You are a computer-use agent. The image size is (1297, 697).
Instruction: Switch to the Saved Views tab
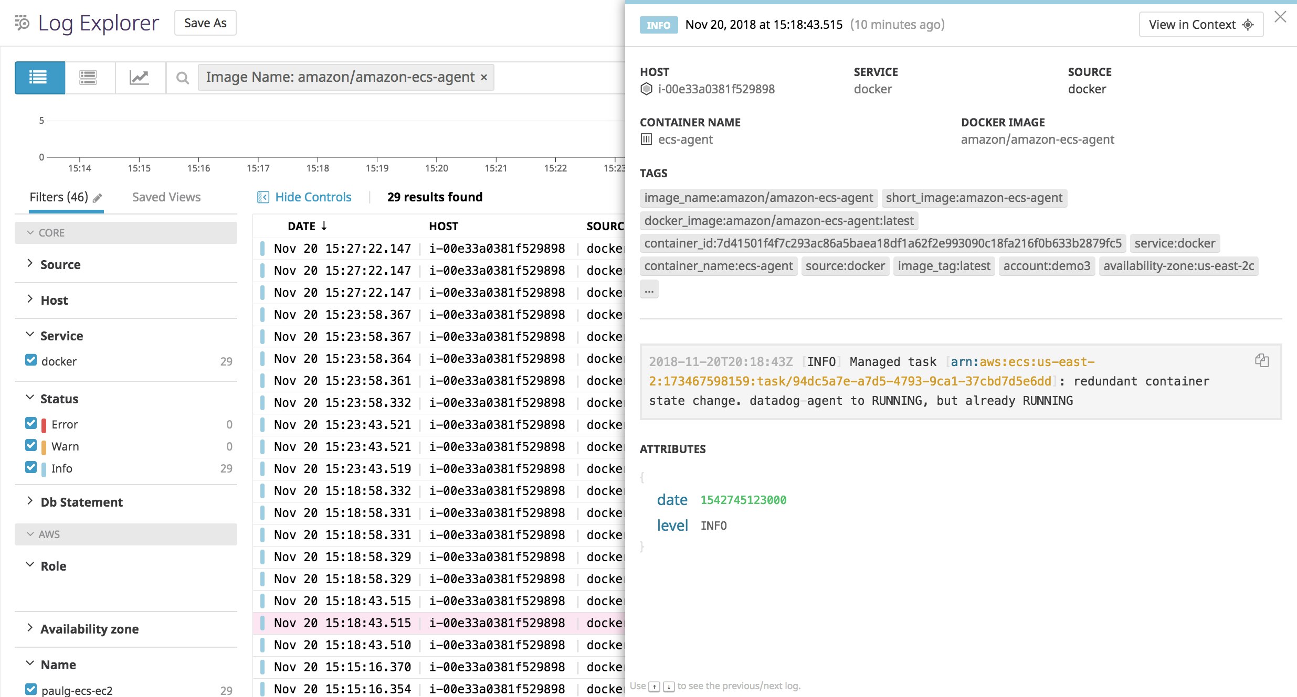[x=166, y=197]
